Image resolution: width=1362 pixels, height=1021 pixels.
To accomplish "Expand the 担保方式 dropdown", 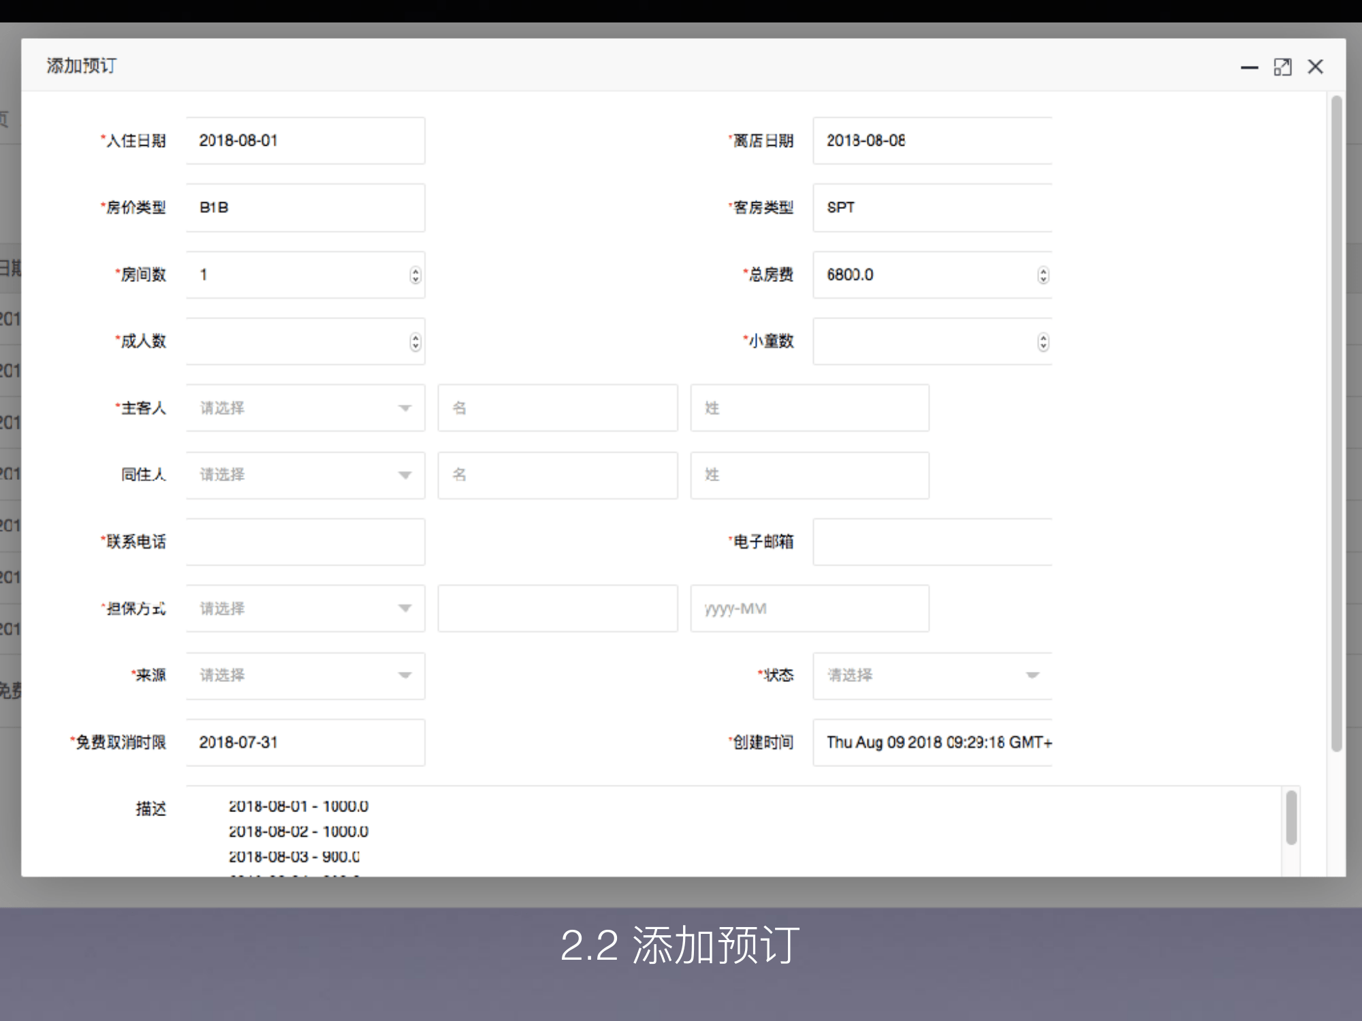I will coord(305,609).
